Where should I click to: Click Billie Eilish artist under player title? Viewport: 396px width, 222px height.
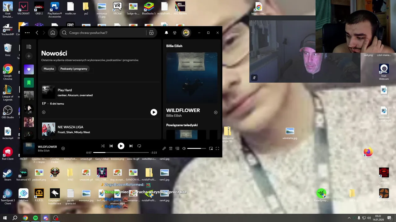44,151
